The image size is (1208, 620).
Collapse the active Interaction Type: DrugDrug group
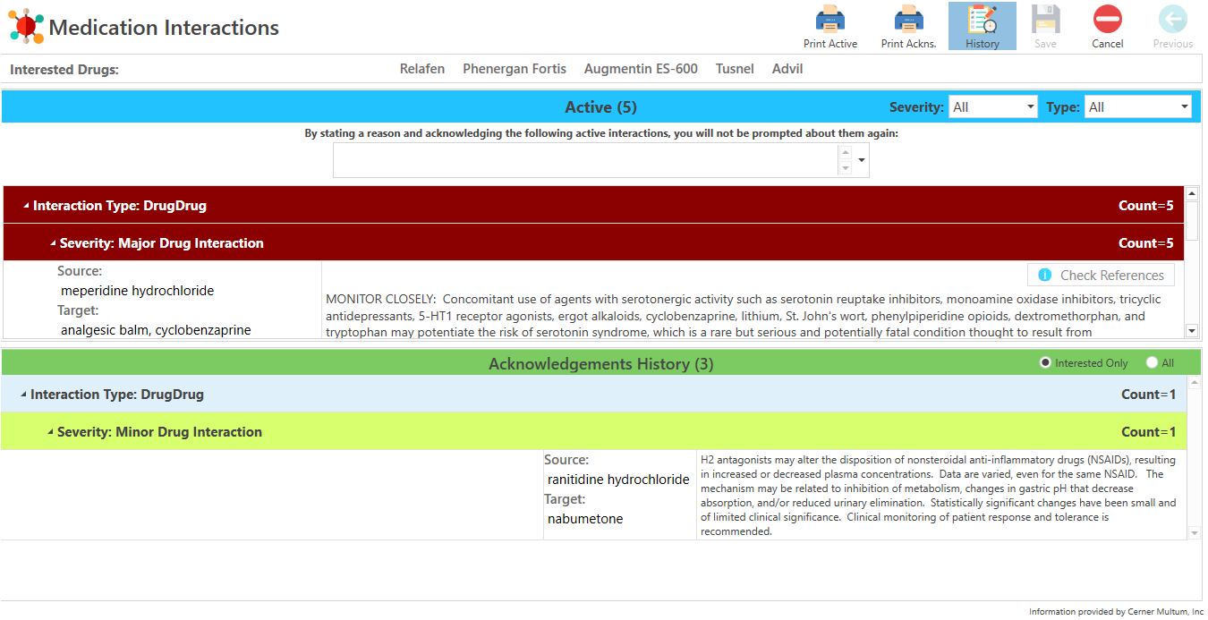pyautogui.click(x=26, y=206)
